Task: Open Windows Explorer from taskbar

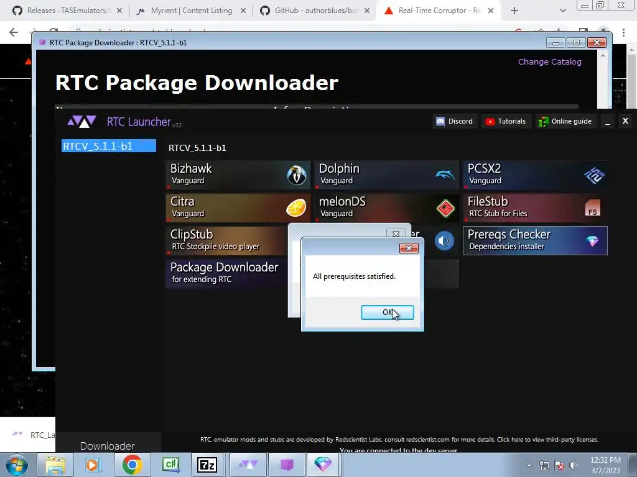Action: click(55, 465)
